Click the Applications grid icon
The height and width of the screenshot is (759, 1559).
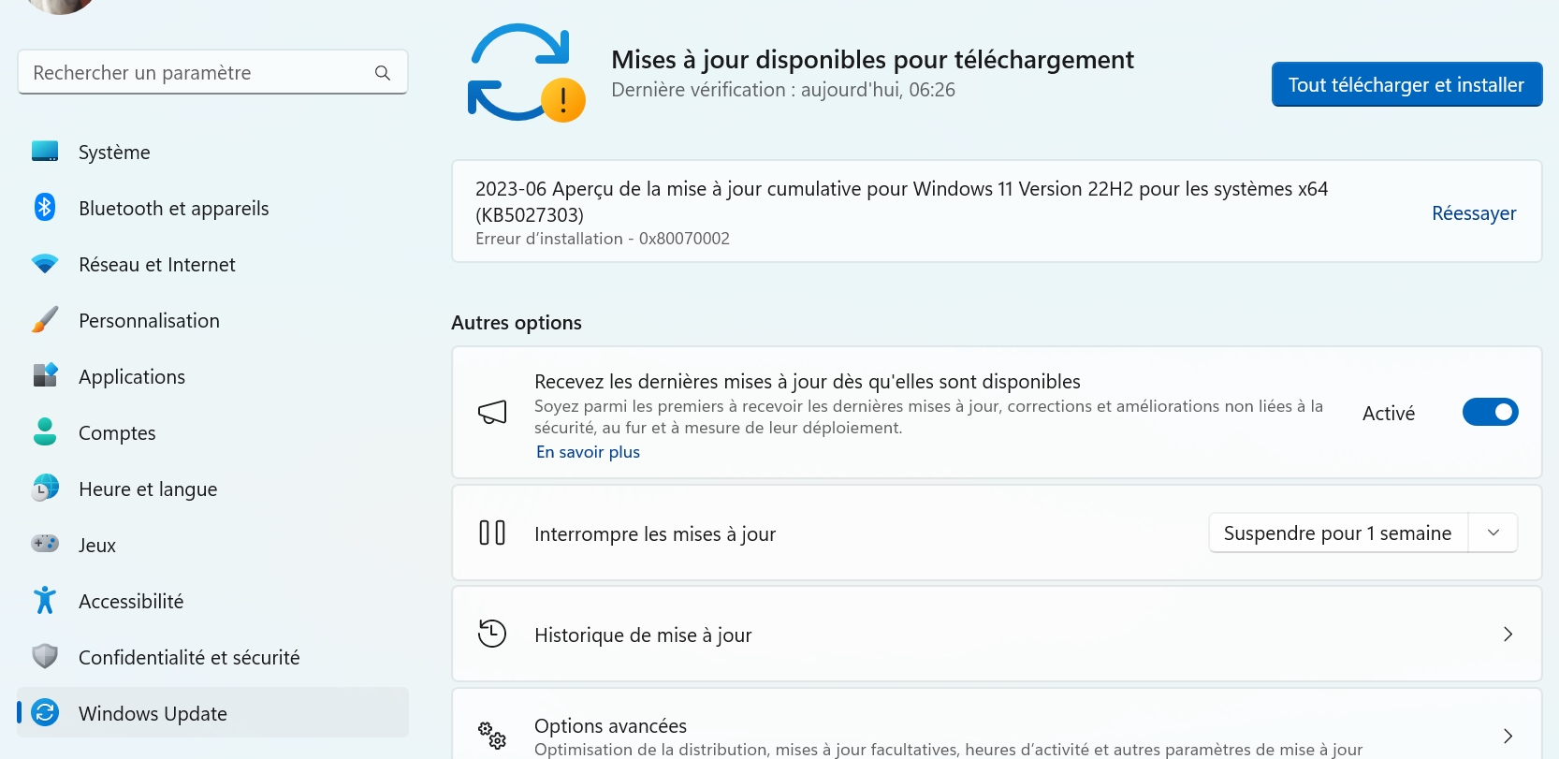(x=45, y=376)
